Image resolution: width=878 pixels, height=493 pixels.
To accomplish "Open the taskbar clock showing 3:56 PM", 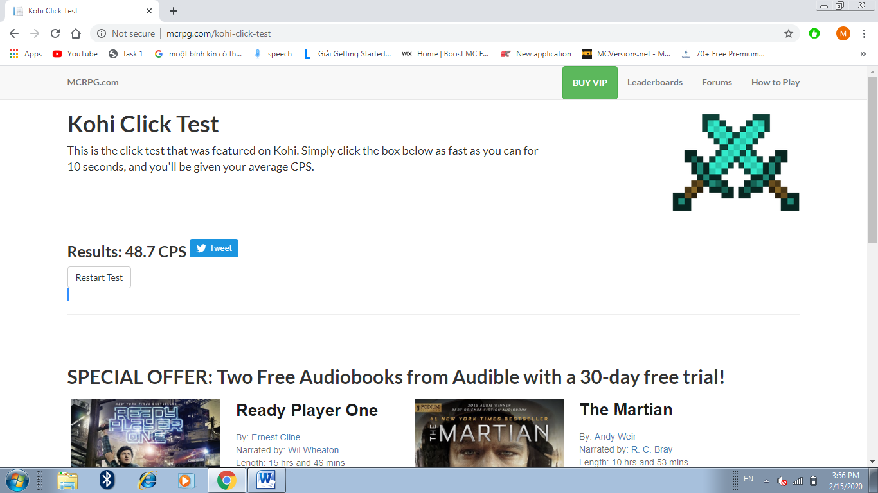I will click(845, 480).
